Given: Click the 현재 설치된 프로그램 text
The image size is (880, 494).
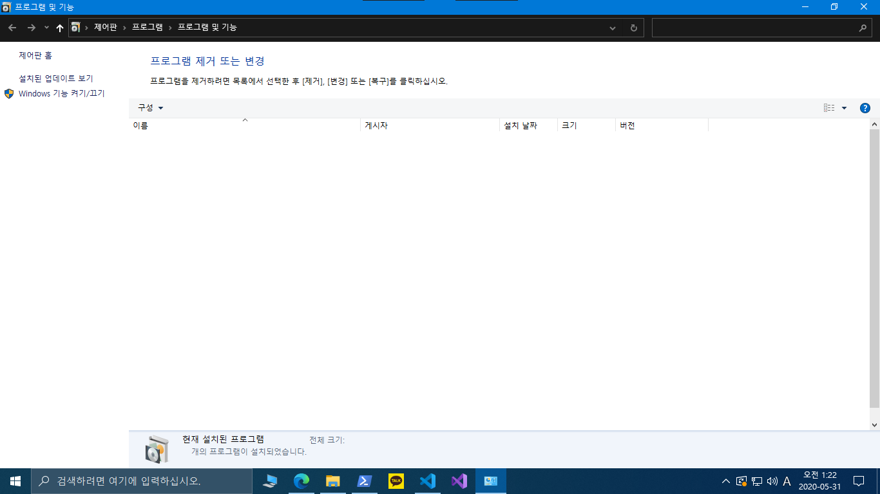Looking at the screenshot, I should click(223, 439).
